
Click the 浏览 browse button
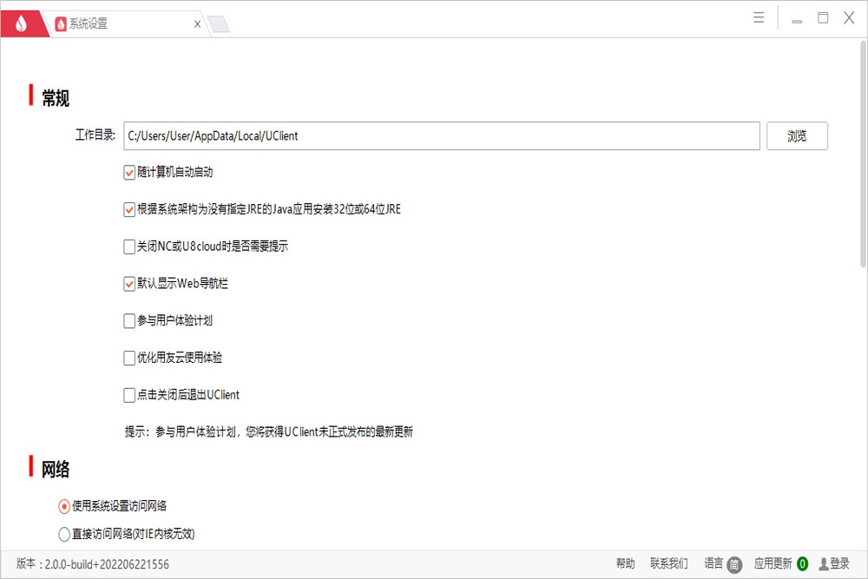click(797, 135)
